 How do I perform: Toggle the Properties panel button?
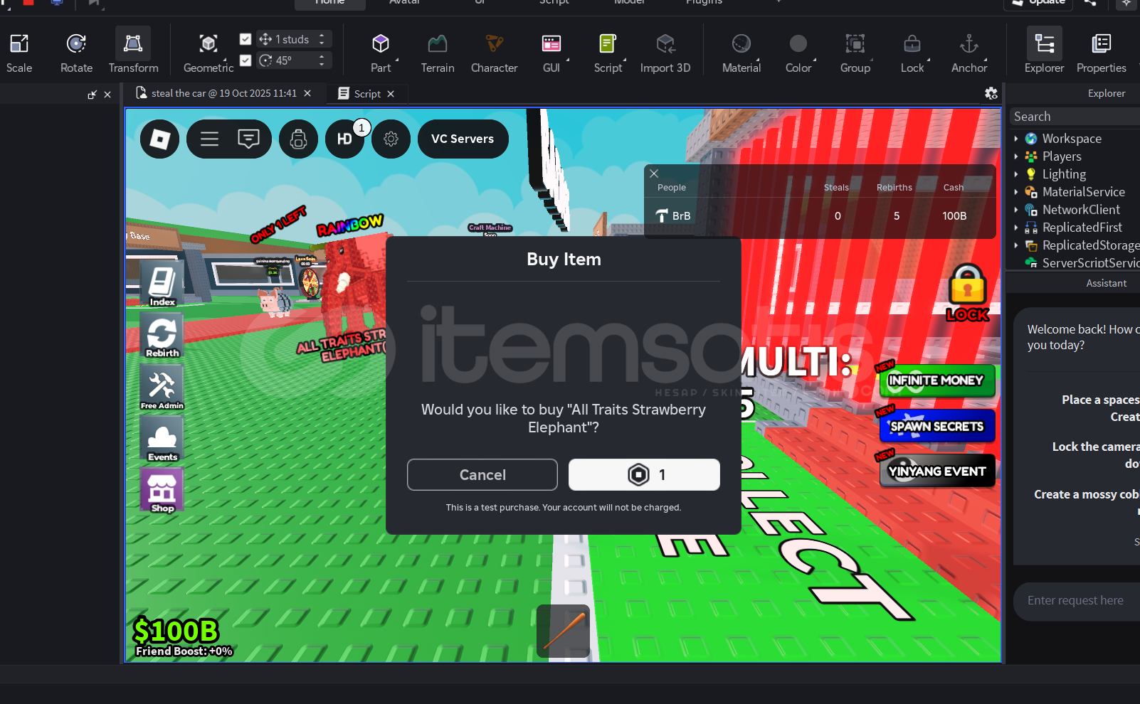[1101, 52]
